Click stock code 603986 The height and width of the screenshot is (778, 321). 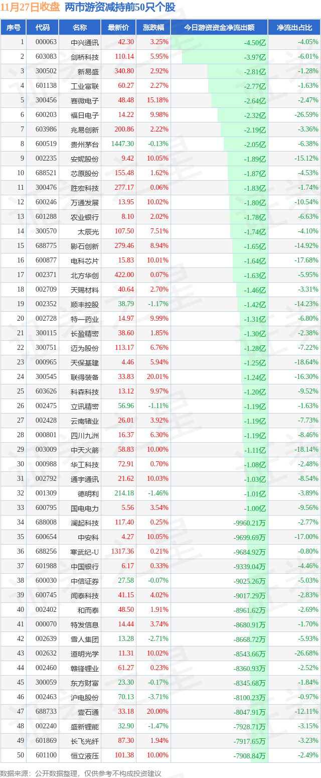pos(46,129)
